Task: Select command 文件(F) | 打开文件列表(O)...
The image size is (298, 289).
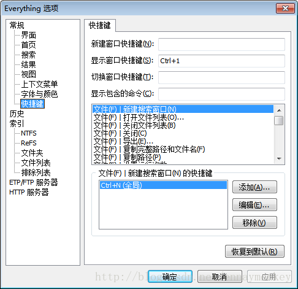Action: click(x=183, y=117)
